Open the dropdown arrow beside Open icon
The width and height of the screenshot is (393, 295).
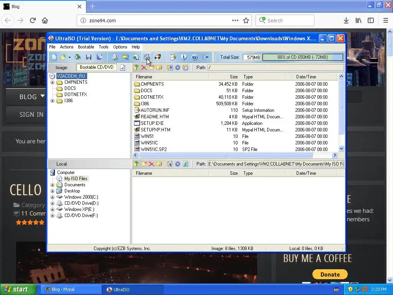tap(69, 57)
